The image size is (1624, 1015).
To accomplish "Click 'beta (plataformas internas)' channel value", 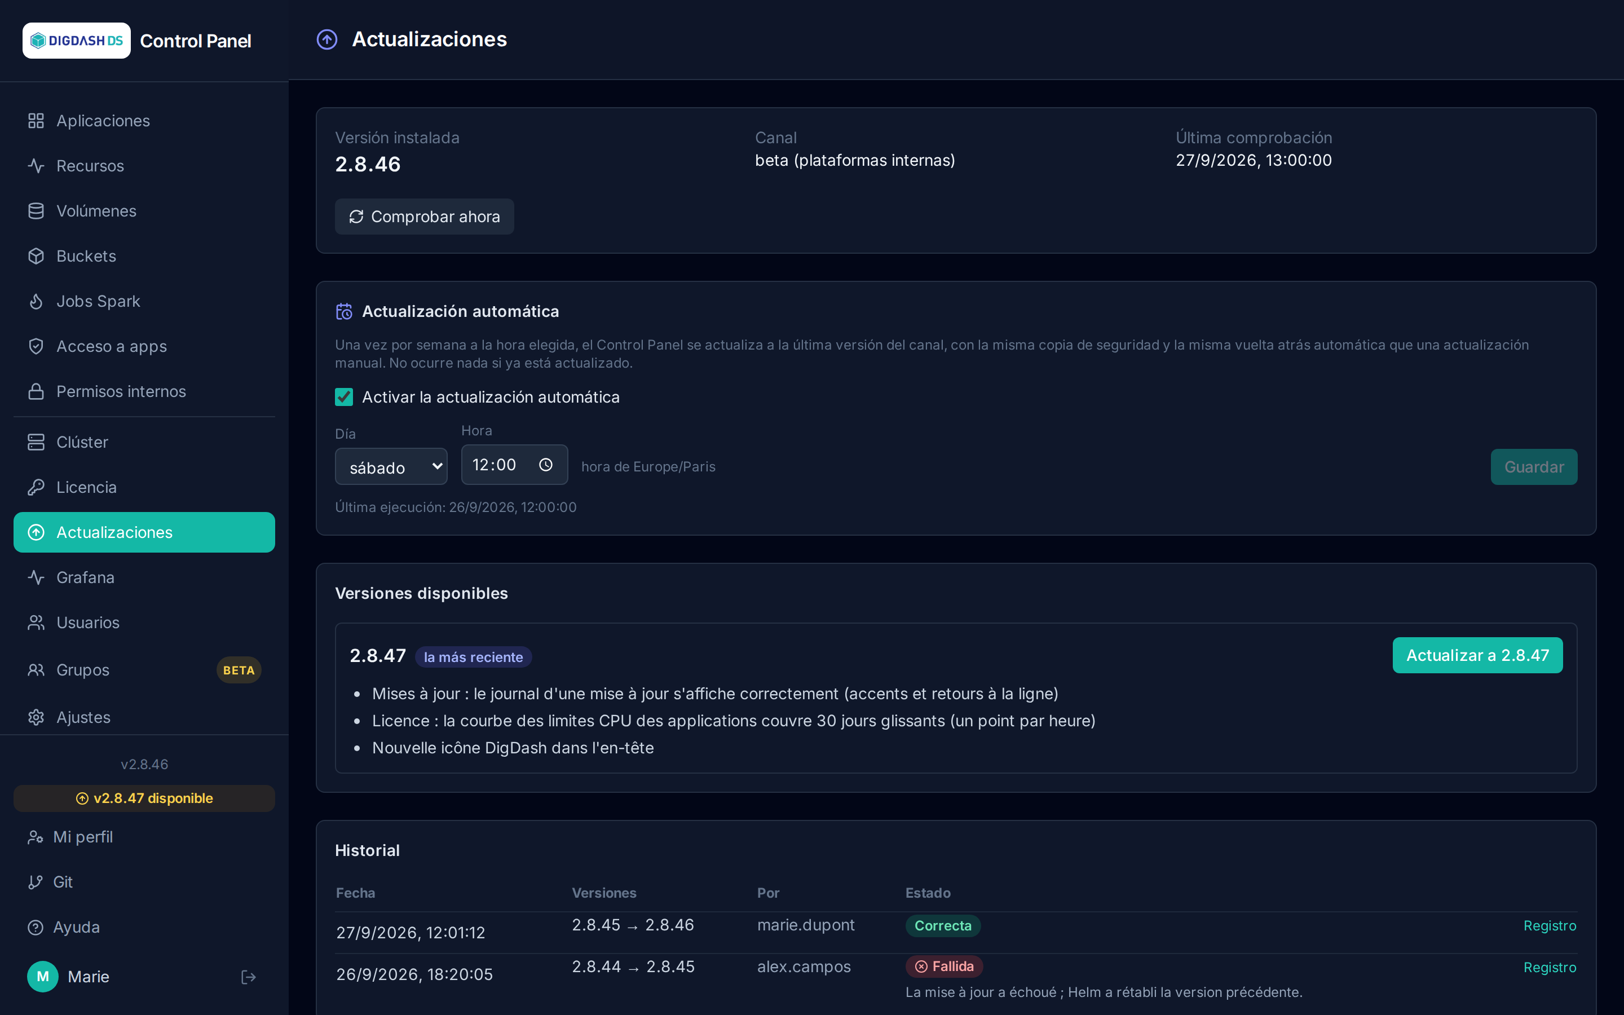I will pyautogui.click(x=855, y=161).
